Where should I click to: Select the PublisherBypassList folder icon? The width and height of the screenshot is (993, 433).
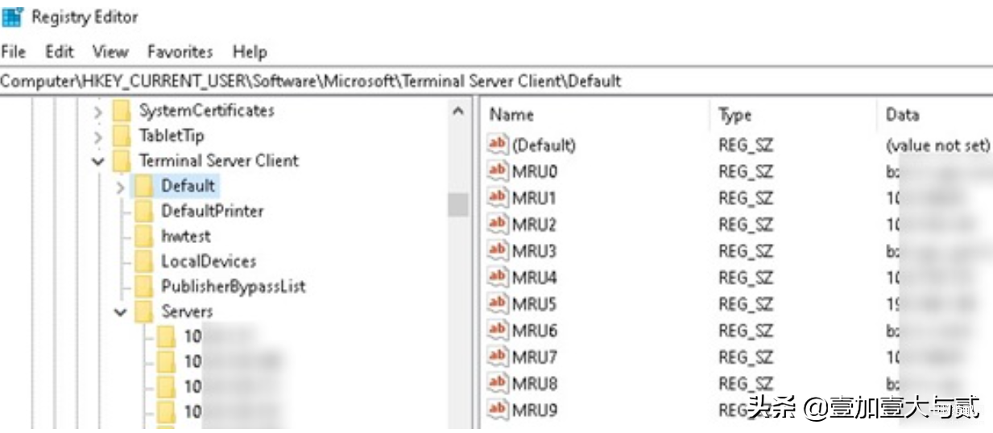coord(144,287)
